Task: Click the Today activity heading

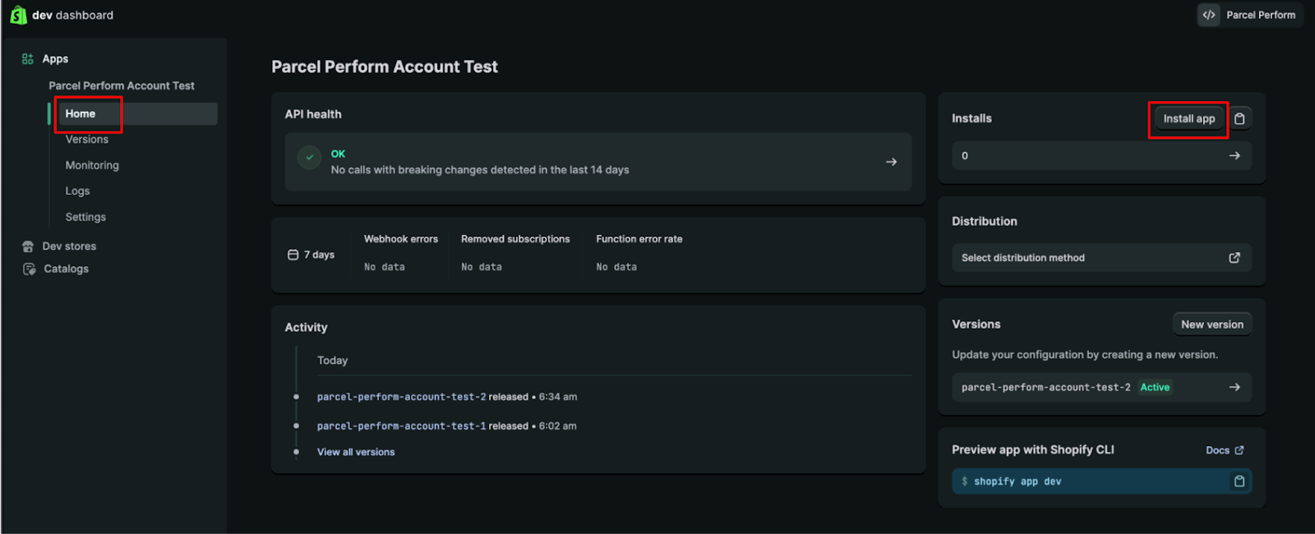Action: tap(333, 361)
